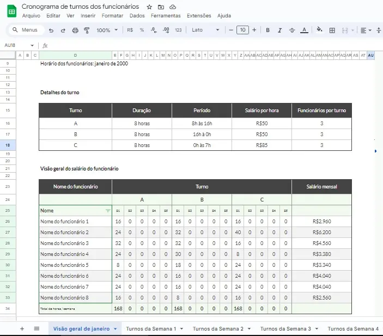The height and width of the screenshot is (336, 383).
Task: Select the Nome do funcionário 5 cell
Action: (76, 265)
